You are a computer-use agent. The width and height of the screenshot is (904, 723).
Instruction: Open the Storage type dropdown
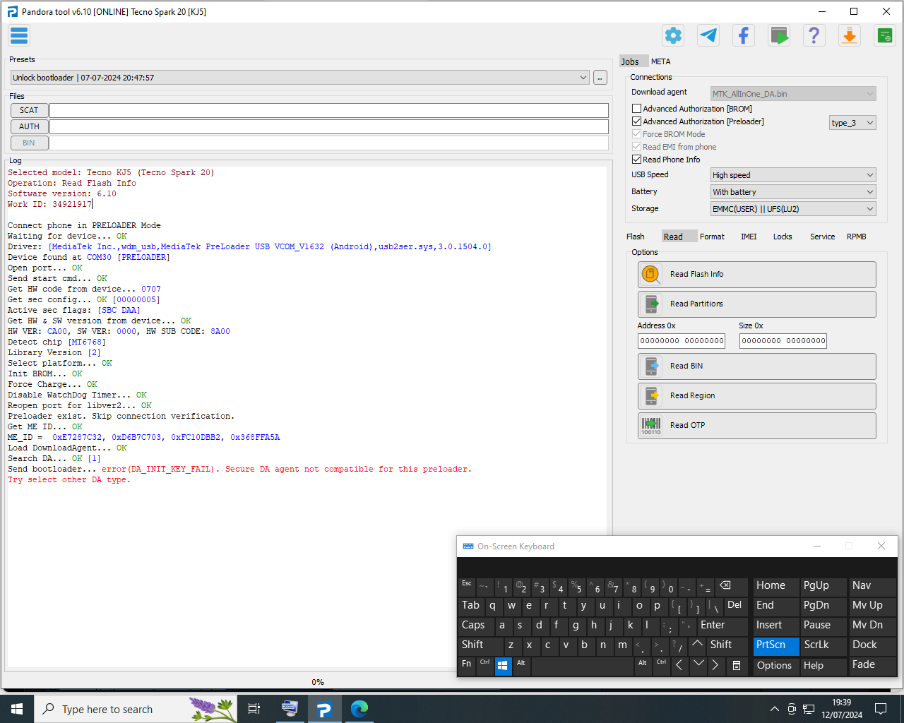click(x=793, y=209)
